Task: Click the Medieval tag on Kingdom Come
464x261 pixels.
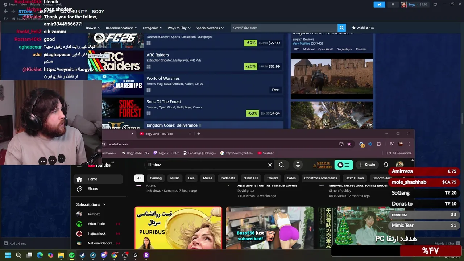Action: tap(309, 49)
